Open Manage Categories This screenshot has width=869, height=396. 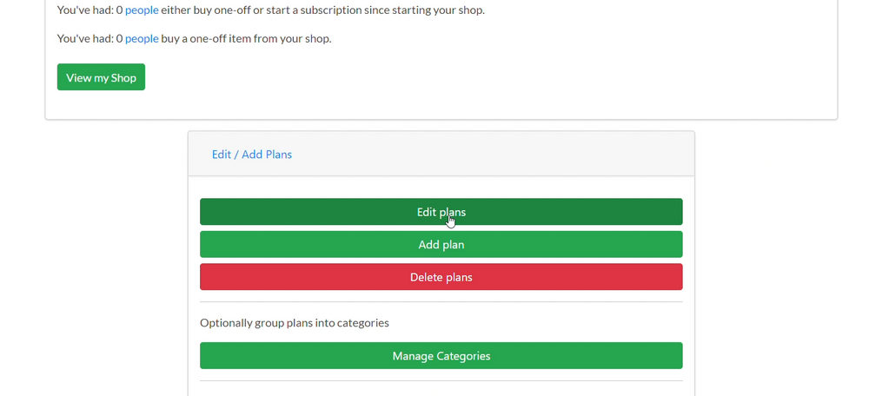[x=441, y=355]
